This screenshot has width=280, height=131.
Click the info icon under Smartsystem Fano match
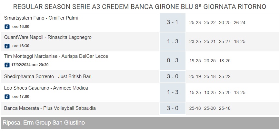[7, 27]
